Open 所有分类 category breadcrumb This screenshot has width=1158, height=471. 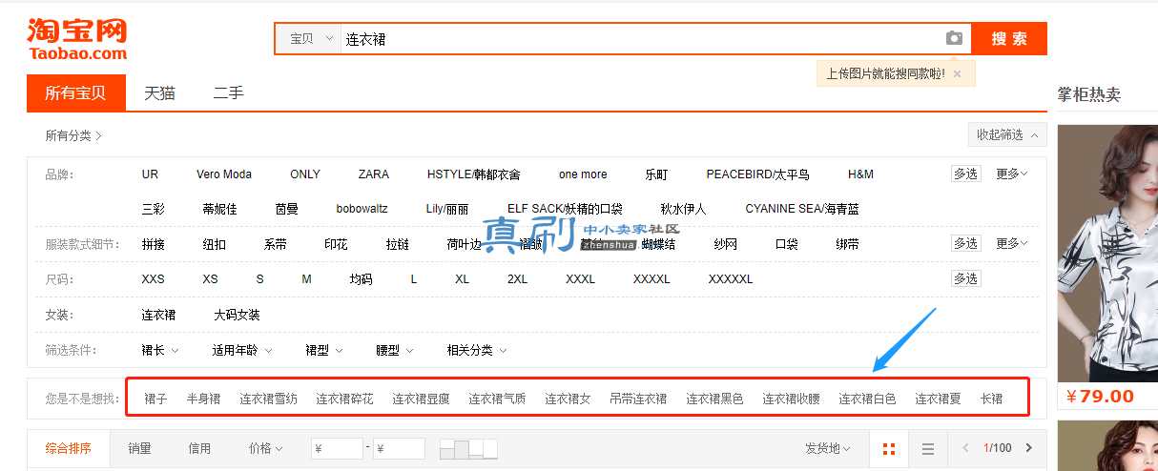pos(73,135)
